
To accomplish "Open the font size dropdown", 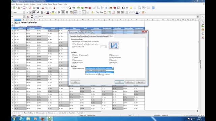I will (30, 12).
